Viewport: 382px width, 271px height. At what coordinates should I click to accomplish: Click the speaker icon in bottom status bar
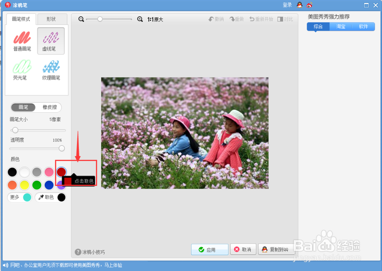tap(5, 265)
